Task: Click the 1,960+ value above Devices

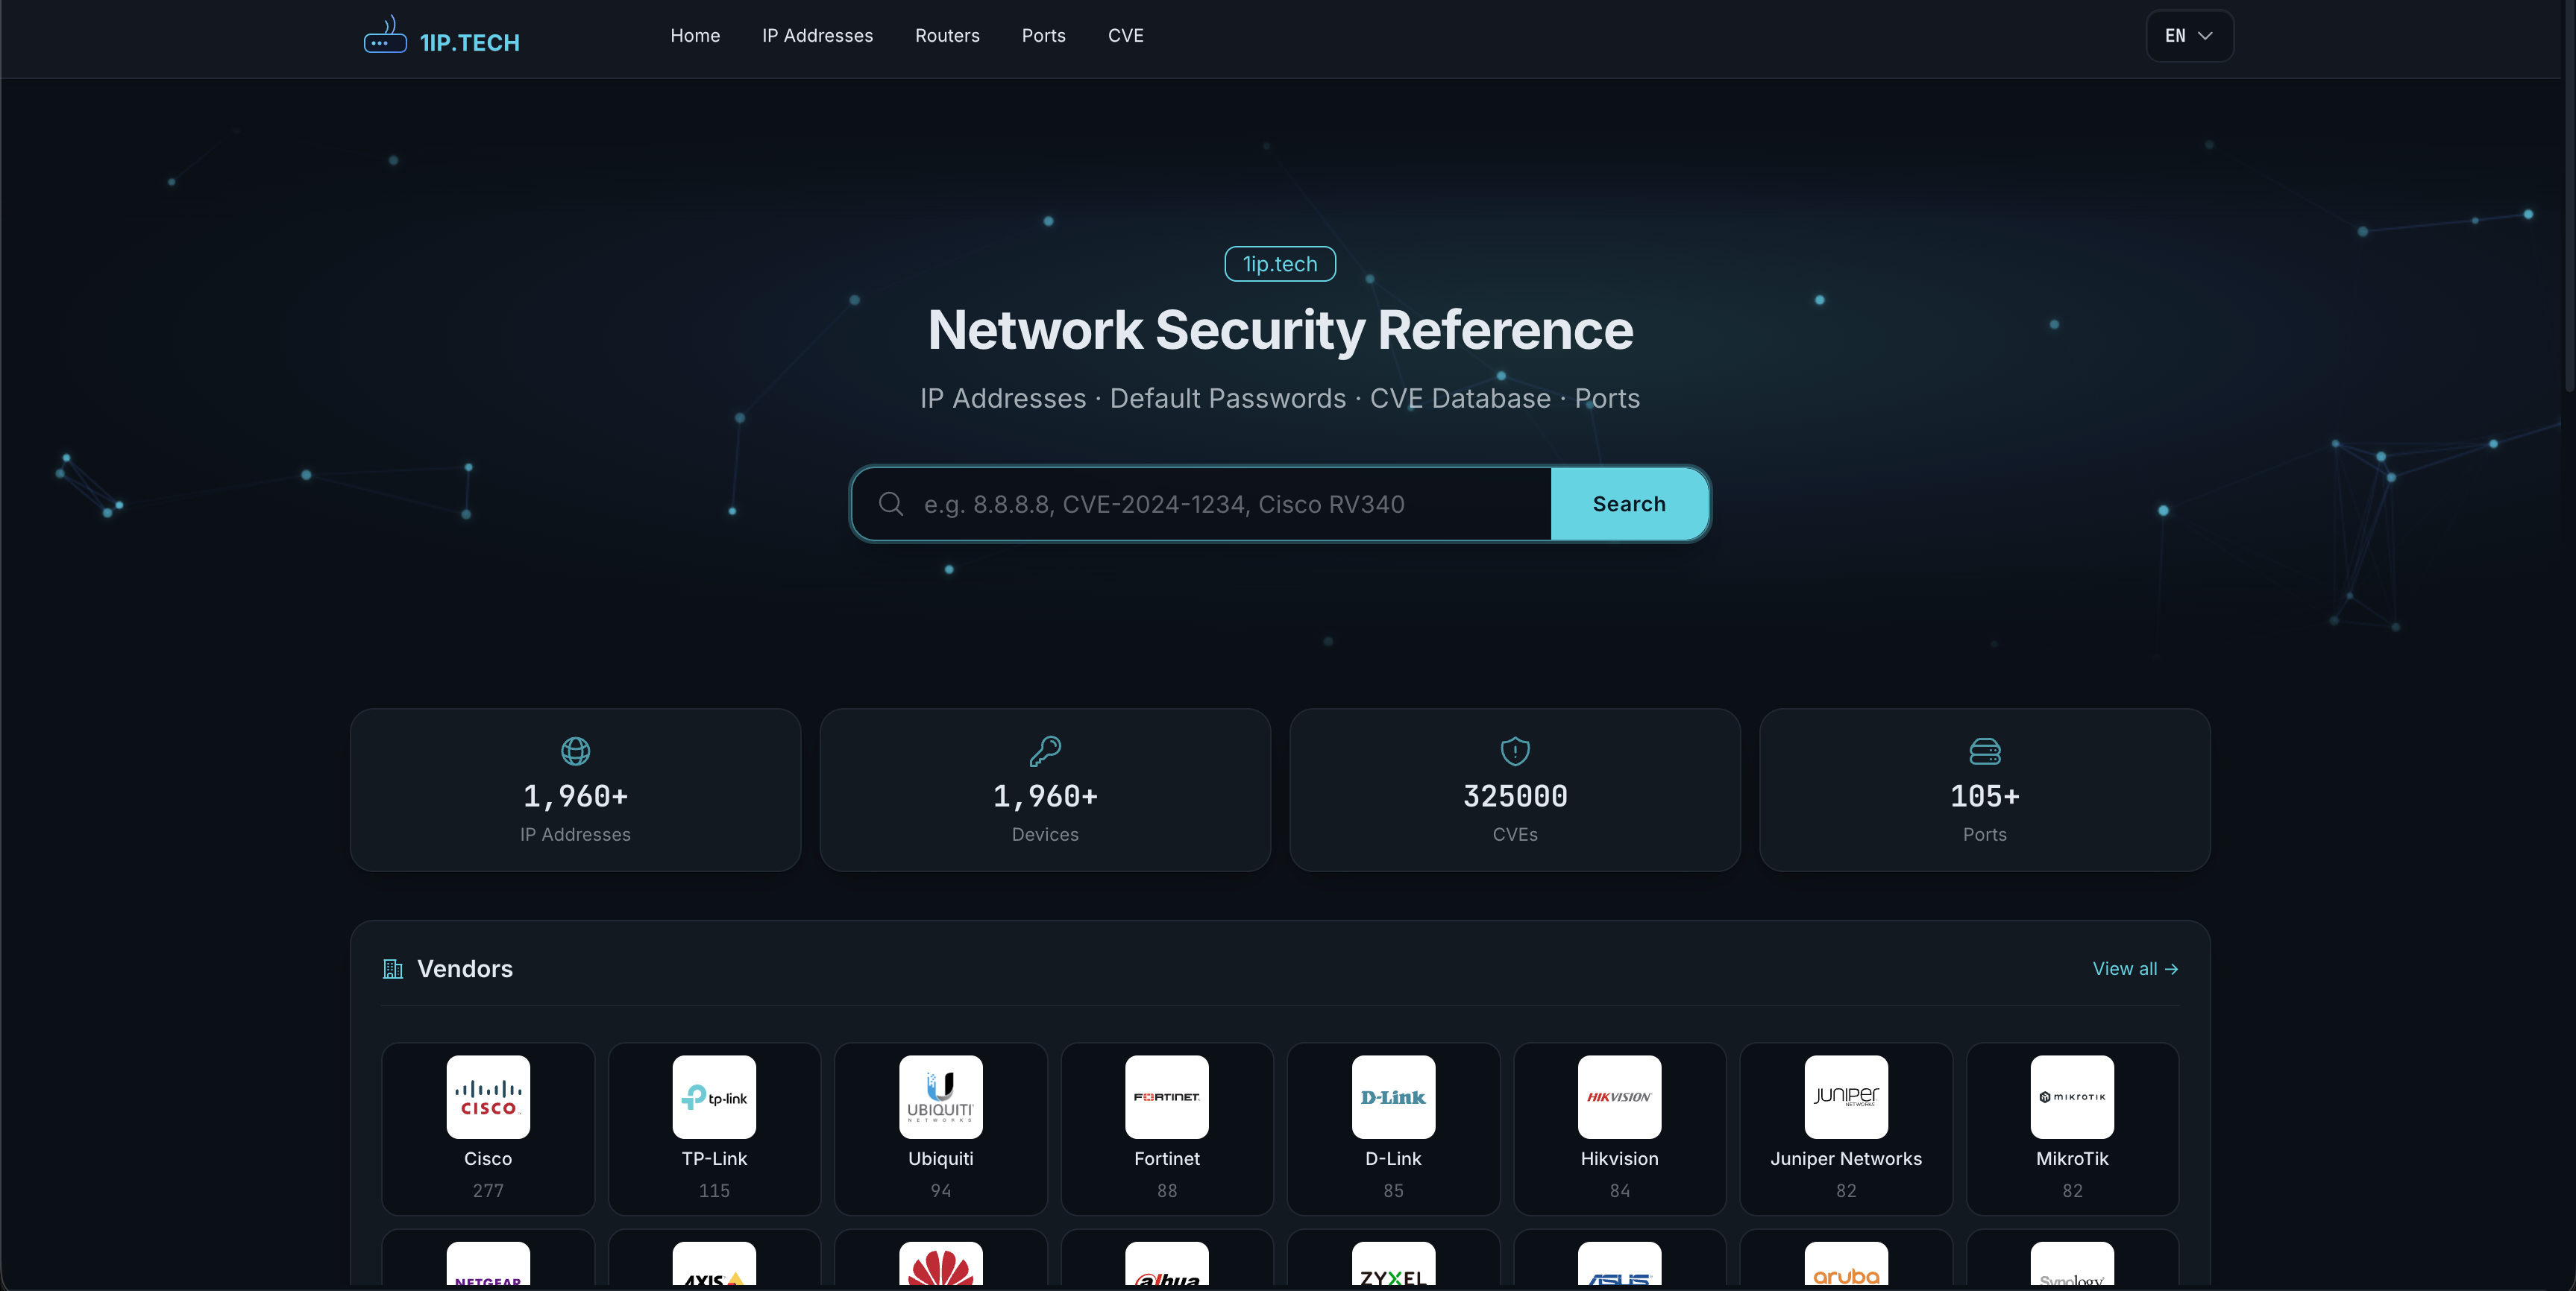Action: tap(1045, 796)
